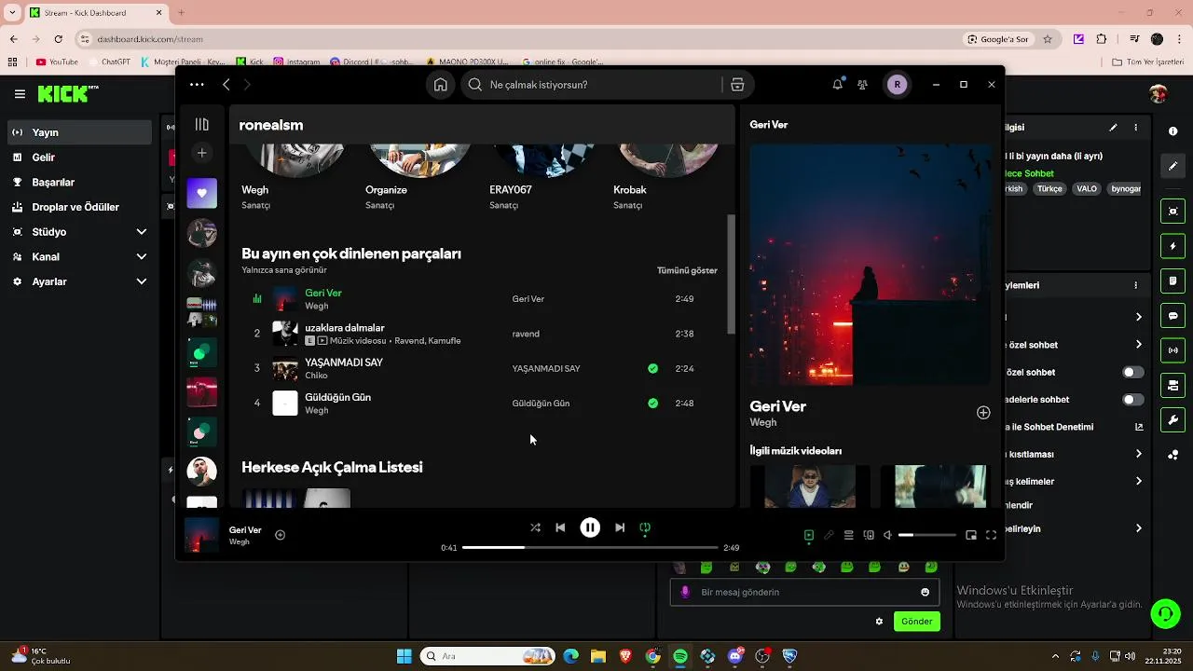
Task: Edit stream info with the pencil icon in Kick
Action: [1113, 128]
